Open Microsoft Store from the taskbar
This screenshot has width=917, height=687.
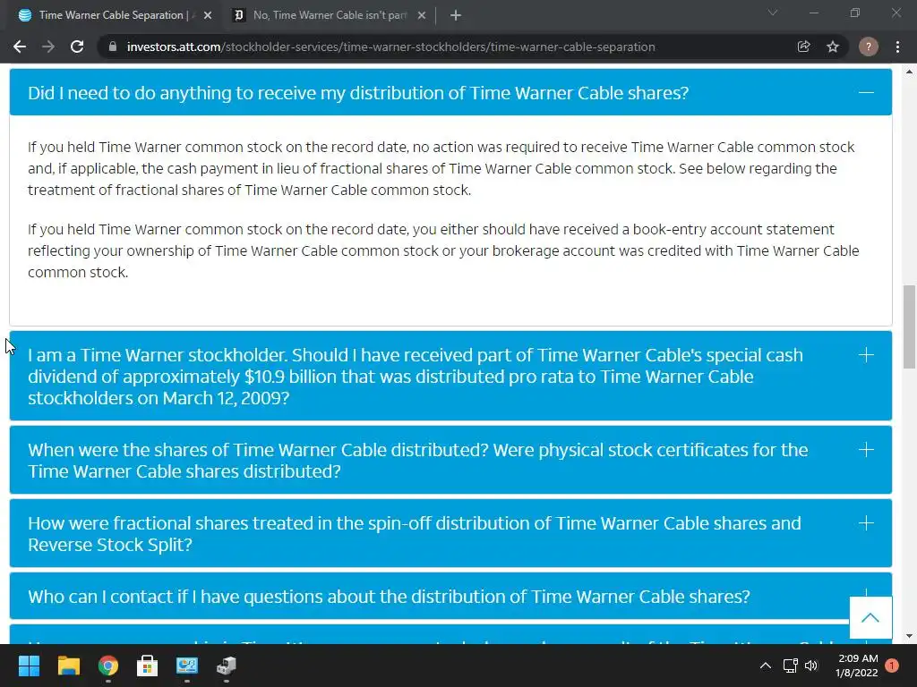148,666
